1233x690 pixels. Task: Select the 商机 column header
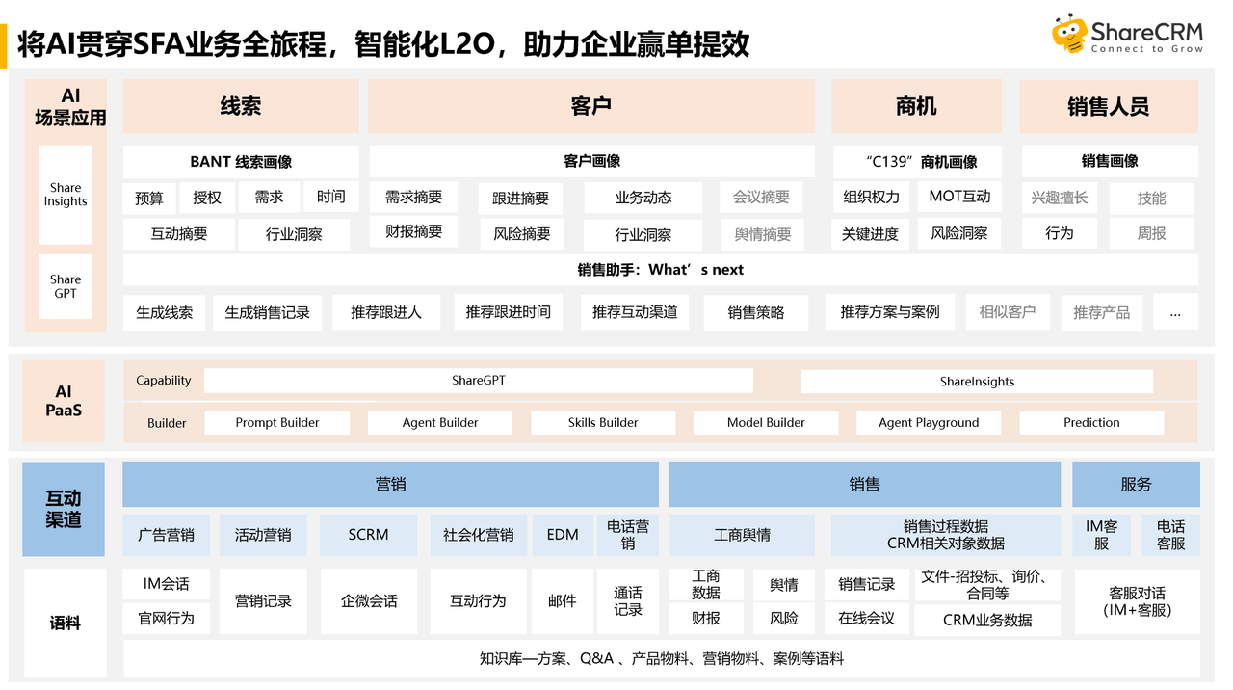(916, 106)
